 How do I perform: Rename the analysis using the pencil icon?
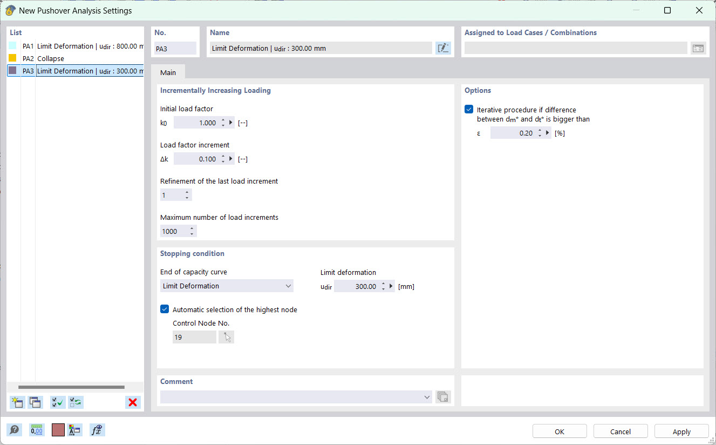pos(442,48)
